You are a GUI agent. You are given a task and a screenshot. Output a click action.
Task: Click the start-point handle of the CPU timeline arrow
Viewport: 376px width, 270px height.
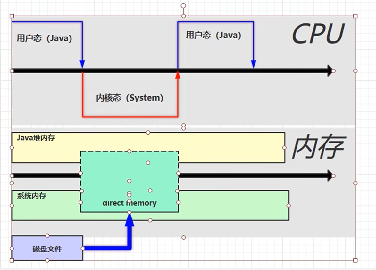[x=12, y=71]
